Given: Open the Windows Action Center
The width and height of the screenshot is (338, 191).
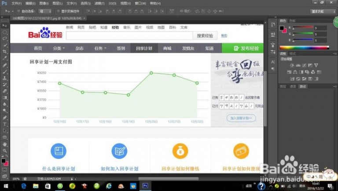Looking at the screenshot, I should (331, 186).
